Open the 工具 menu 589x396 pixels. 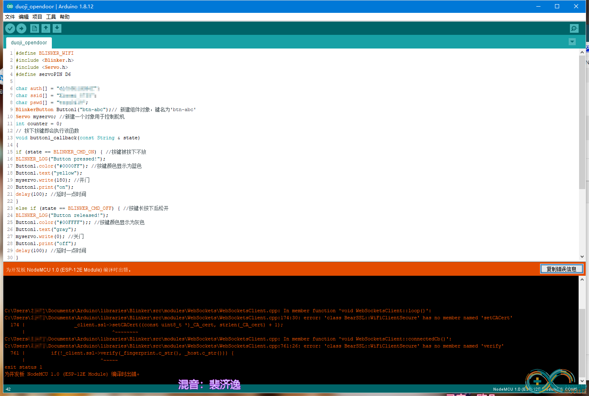[x=51, y=17]
